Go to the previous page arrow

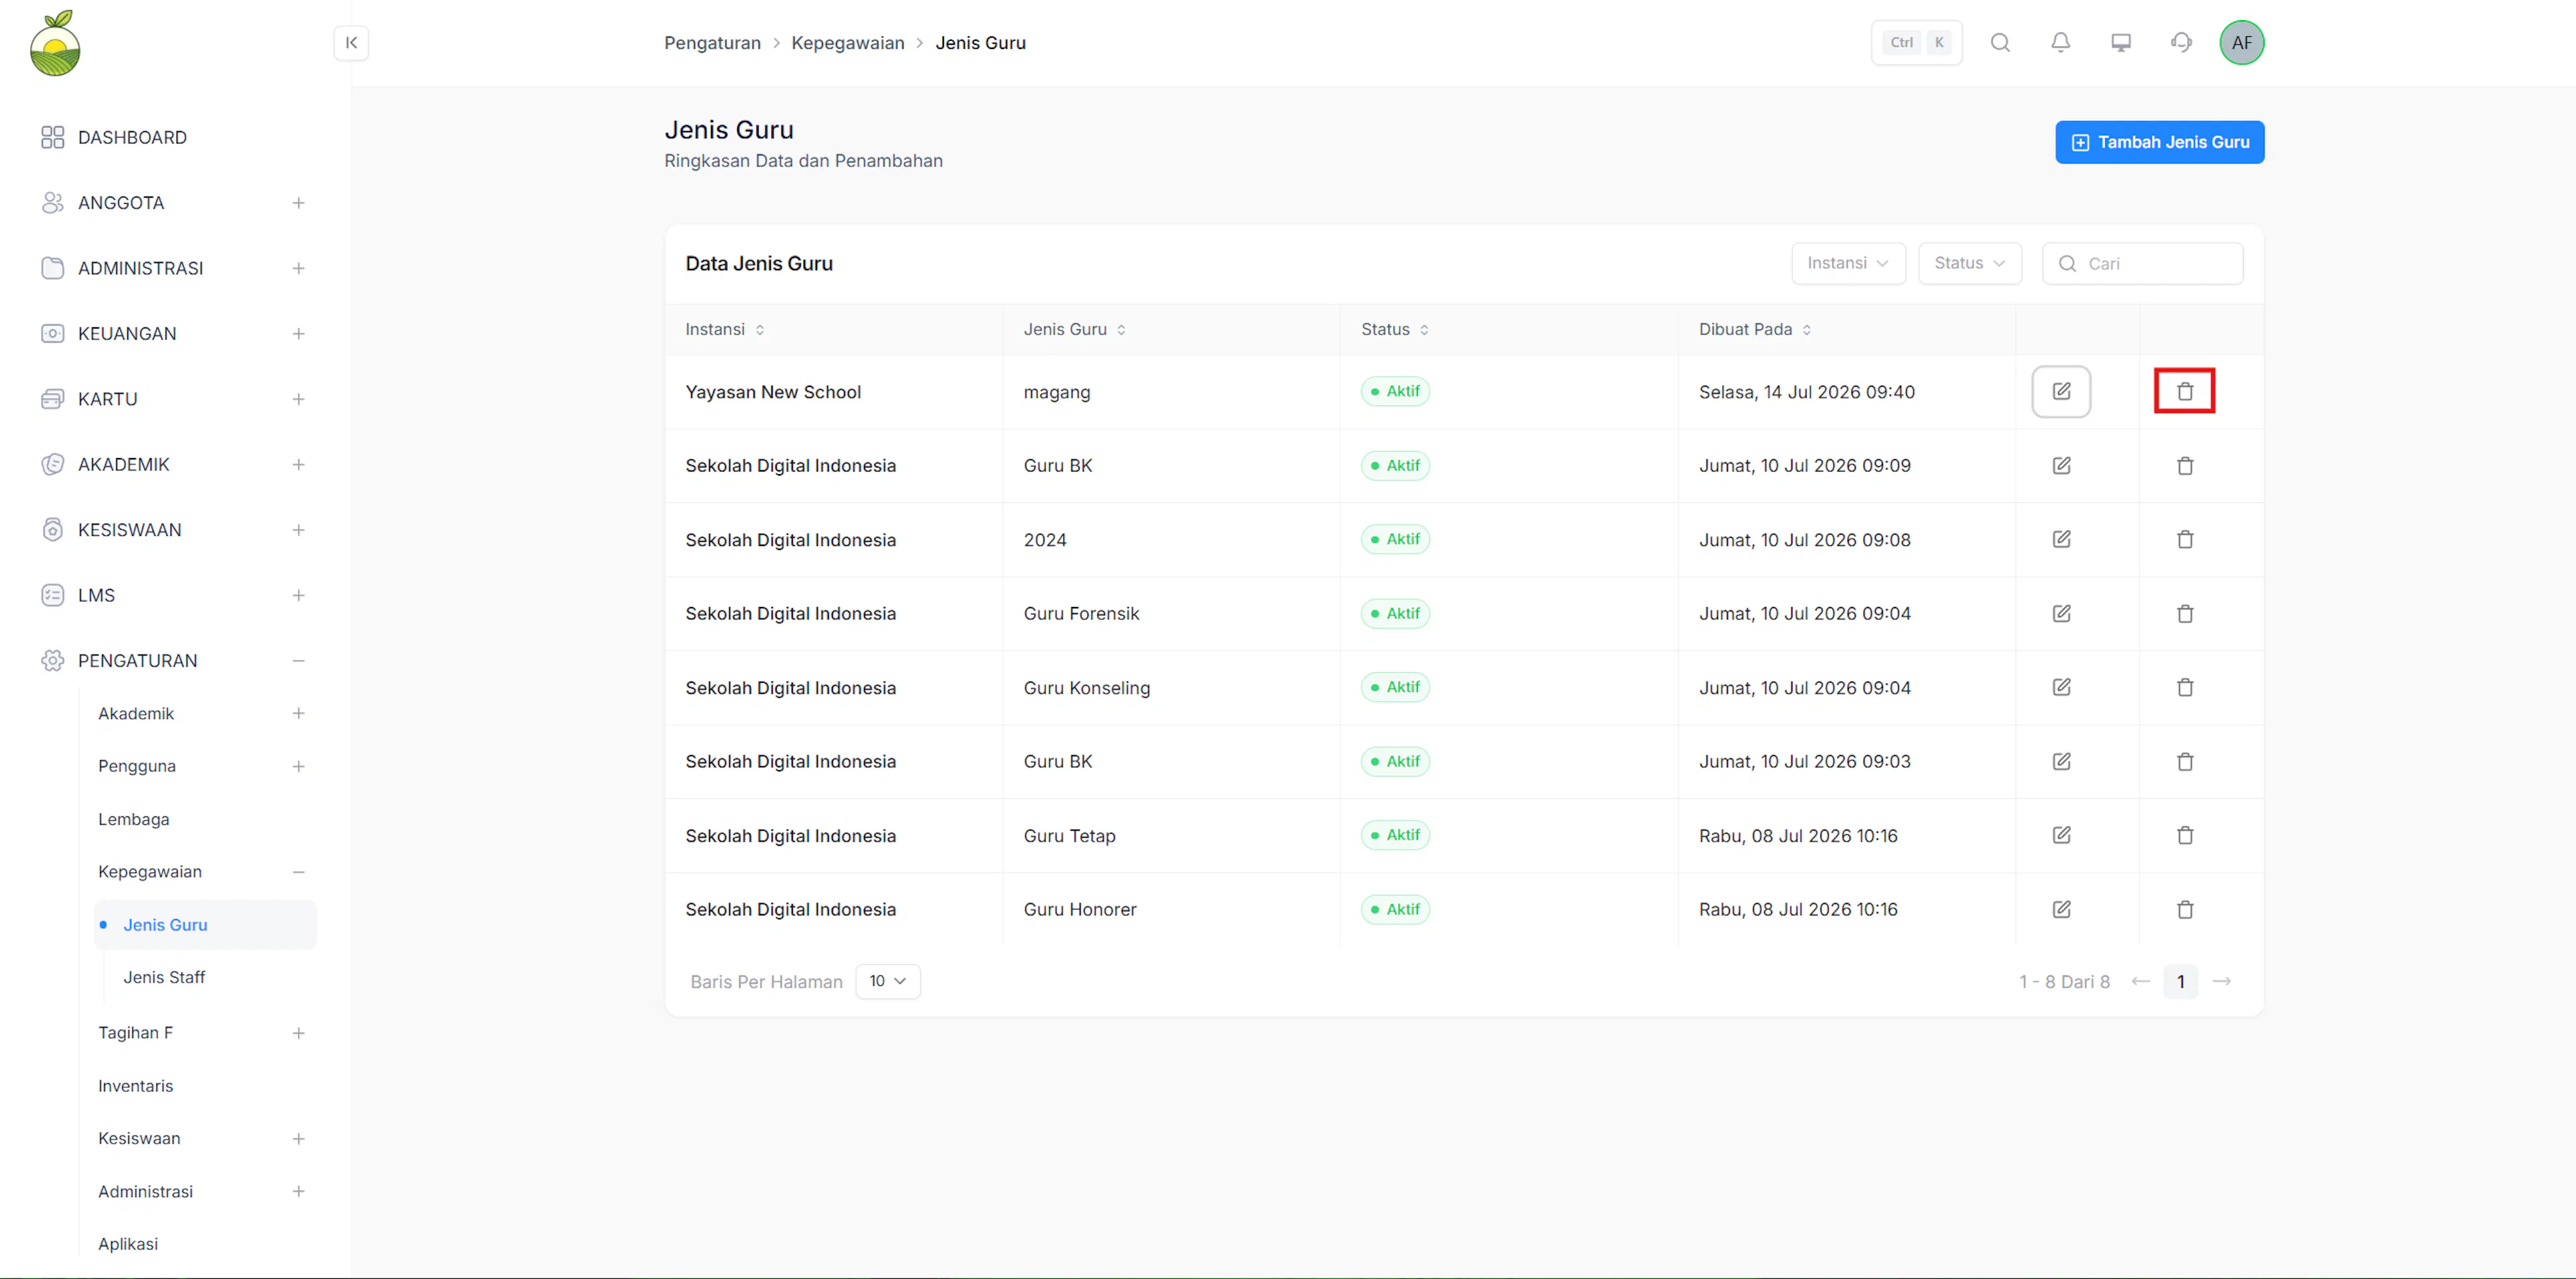tap(2140, 982)
